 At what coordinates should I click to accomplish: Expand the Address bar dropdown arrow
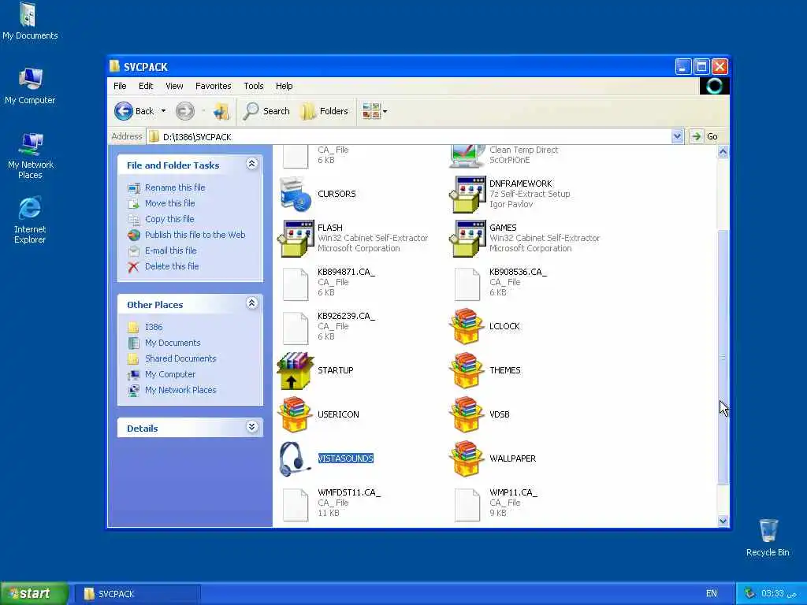tap(677, 136)
